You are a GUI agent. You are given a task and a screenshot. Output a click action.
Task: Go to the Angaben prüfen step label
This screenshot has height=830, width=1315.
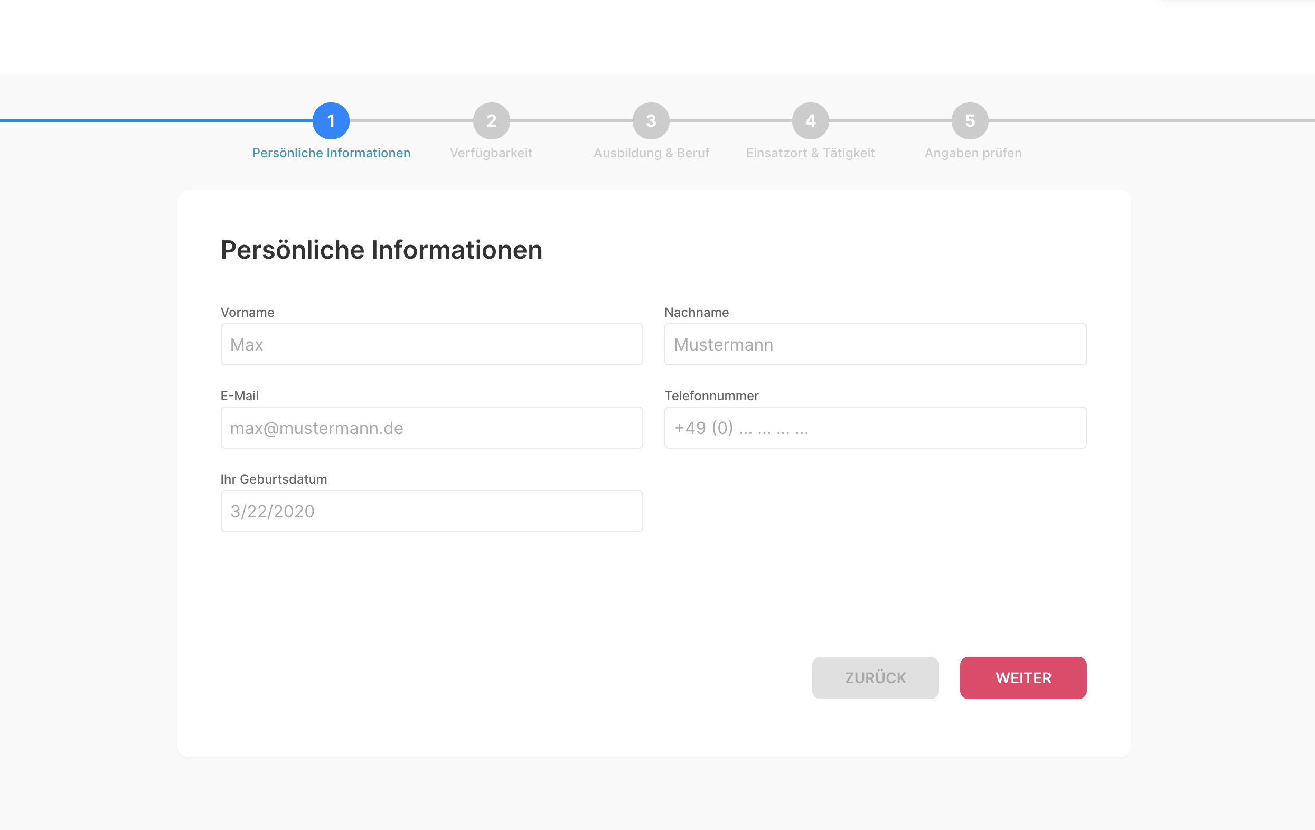(973, 153)
